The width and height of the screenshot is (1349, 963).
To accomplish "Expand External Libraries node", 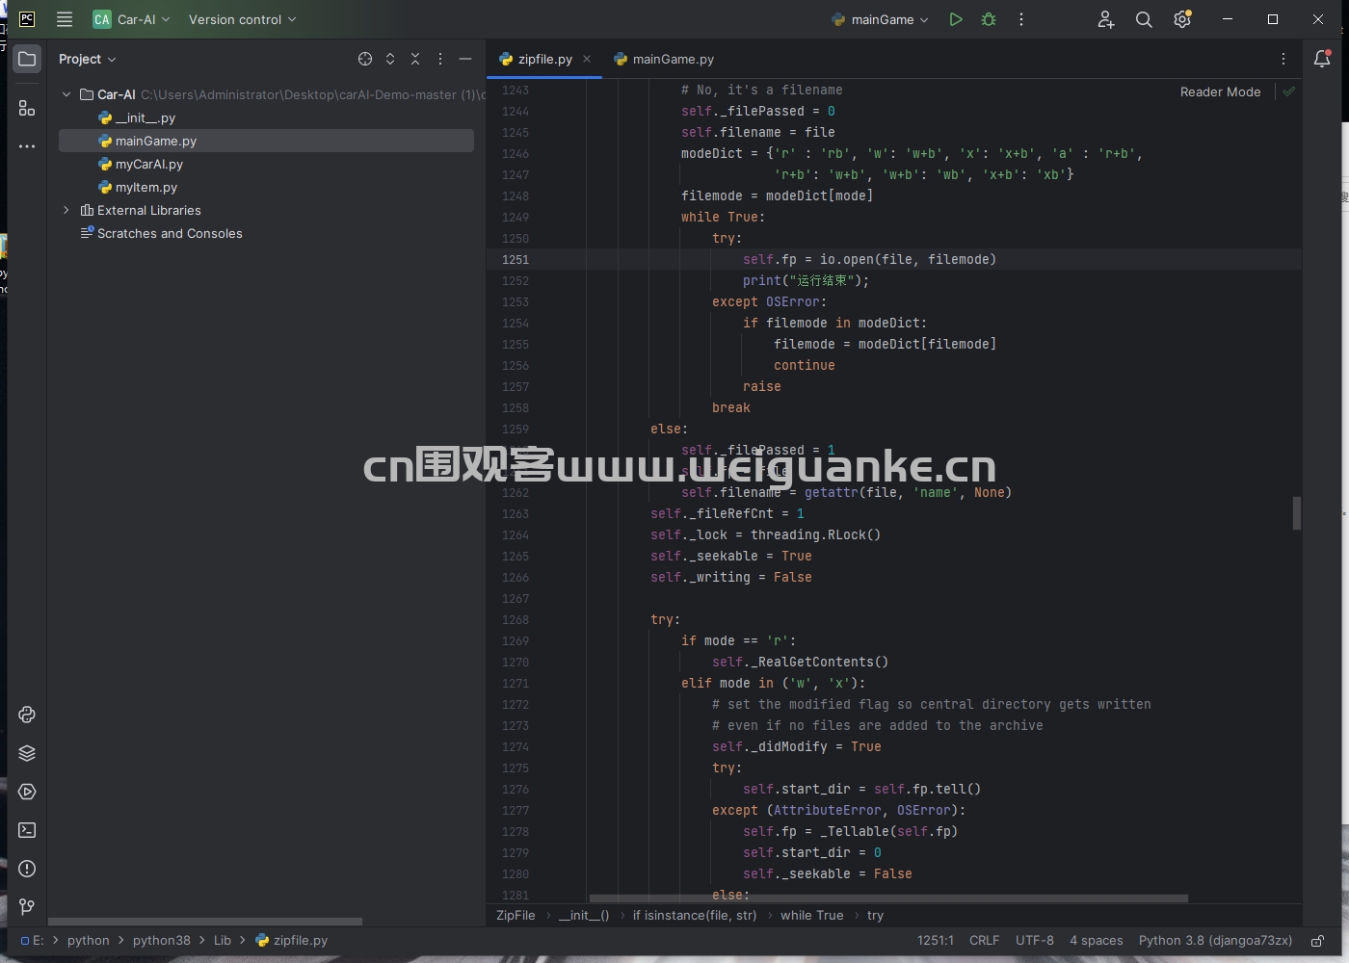I will tap(66, 210).
